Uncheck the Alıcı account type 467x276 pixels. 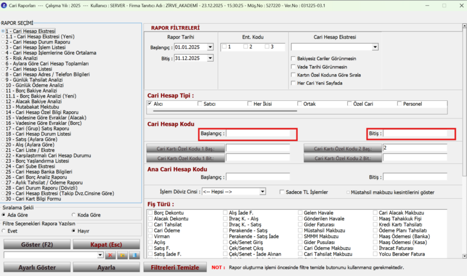(x=150, y=104)
